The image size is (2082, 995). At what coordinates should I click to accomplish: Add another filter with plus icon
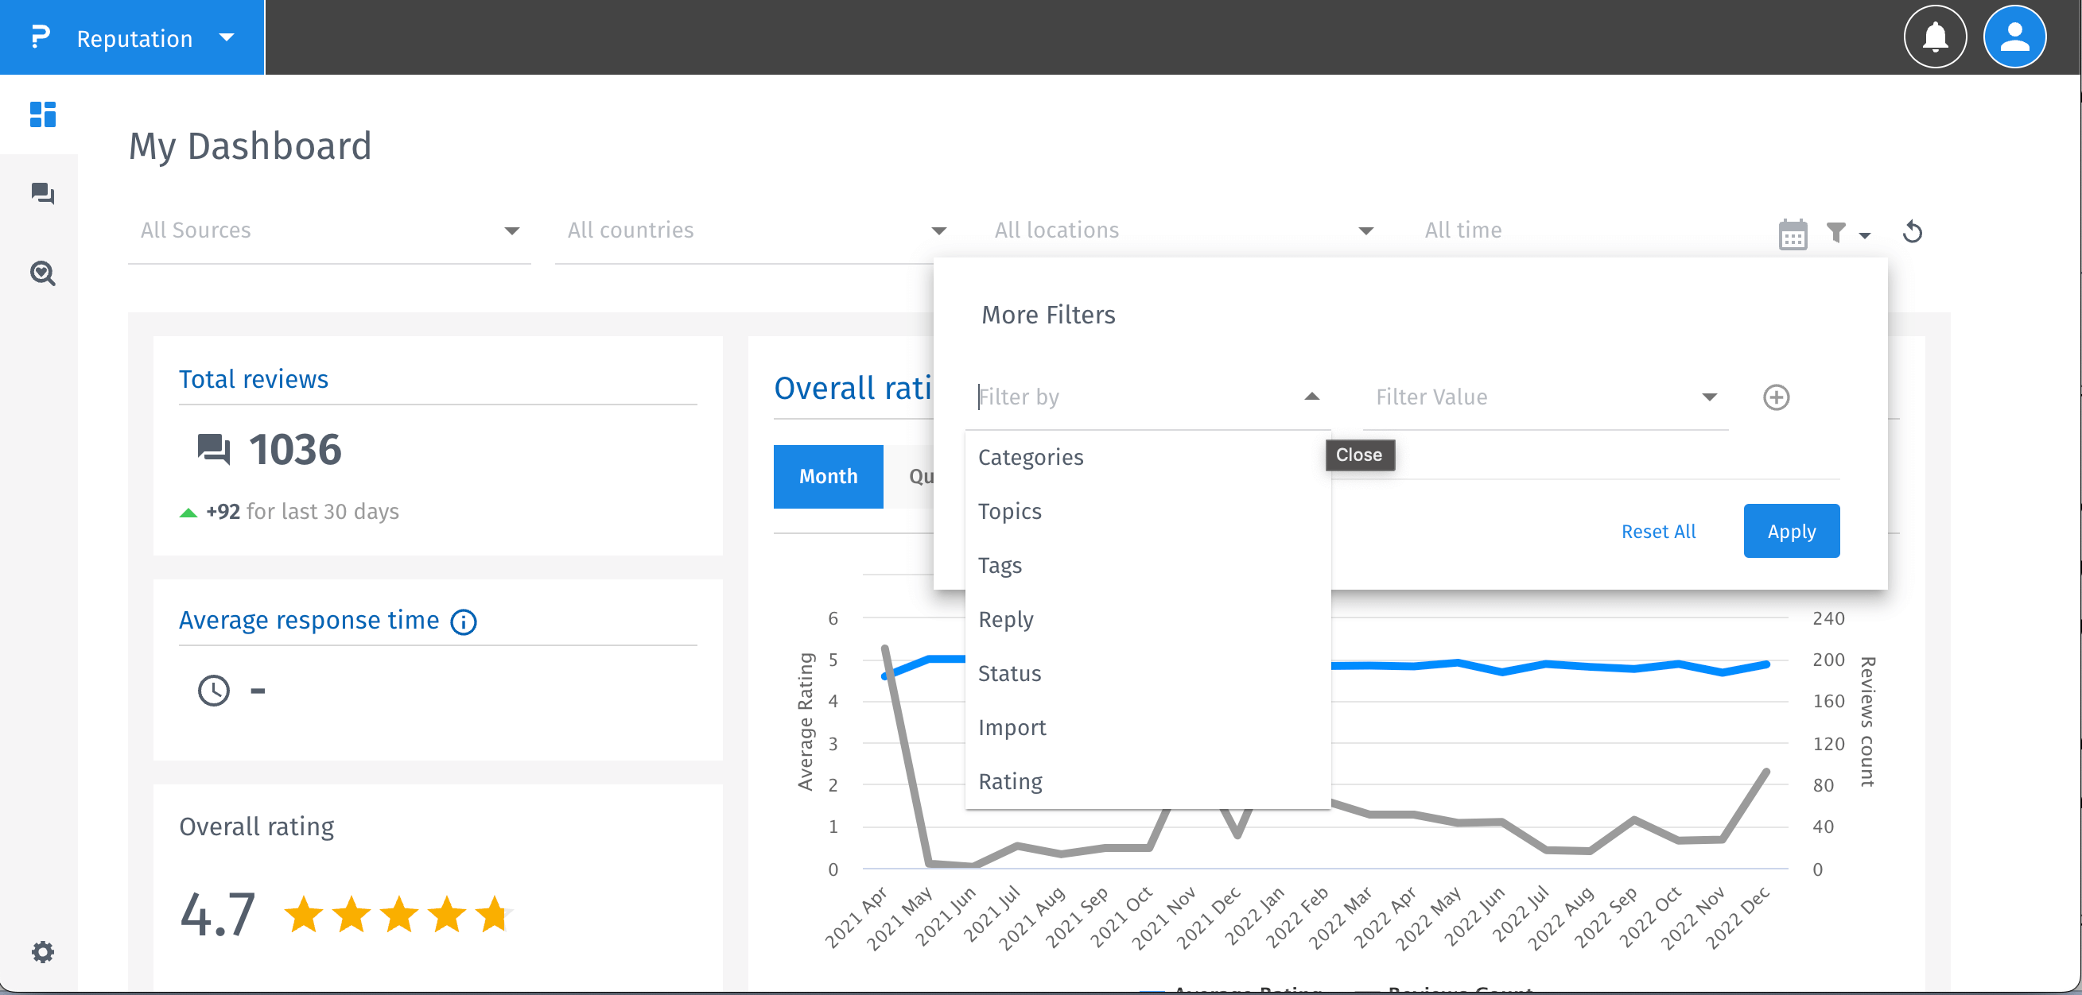1776,397
